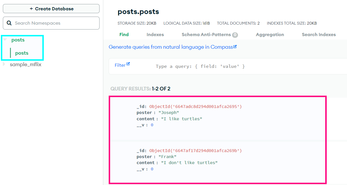Click TOTAL DOCUMENTS: 2 text
347x185 pixels.
[x=238, y=23]
